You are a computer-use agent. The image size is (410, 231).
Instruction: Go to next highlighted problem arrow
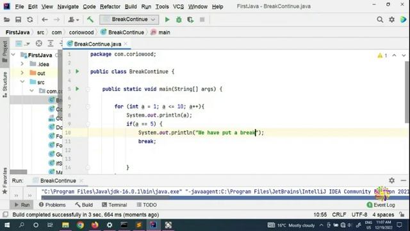404,56
